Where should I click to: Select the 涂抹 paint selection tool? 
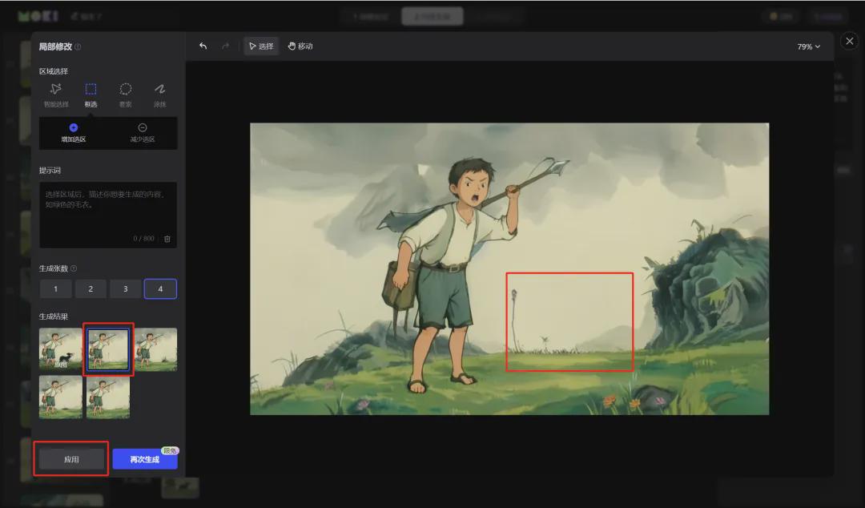point(160,93)
